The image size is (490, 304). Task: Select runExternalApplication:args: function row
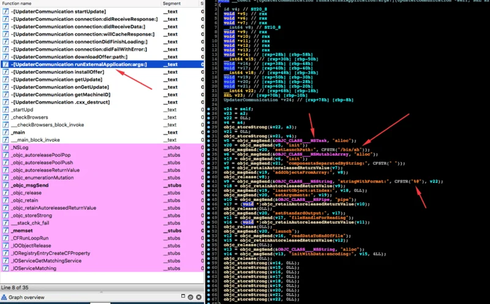(102, 64)
